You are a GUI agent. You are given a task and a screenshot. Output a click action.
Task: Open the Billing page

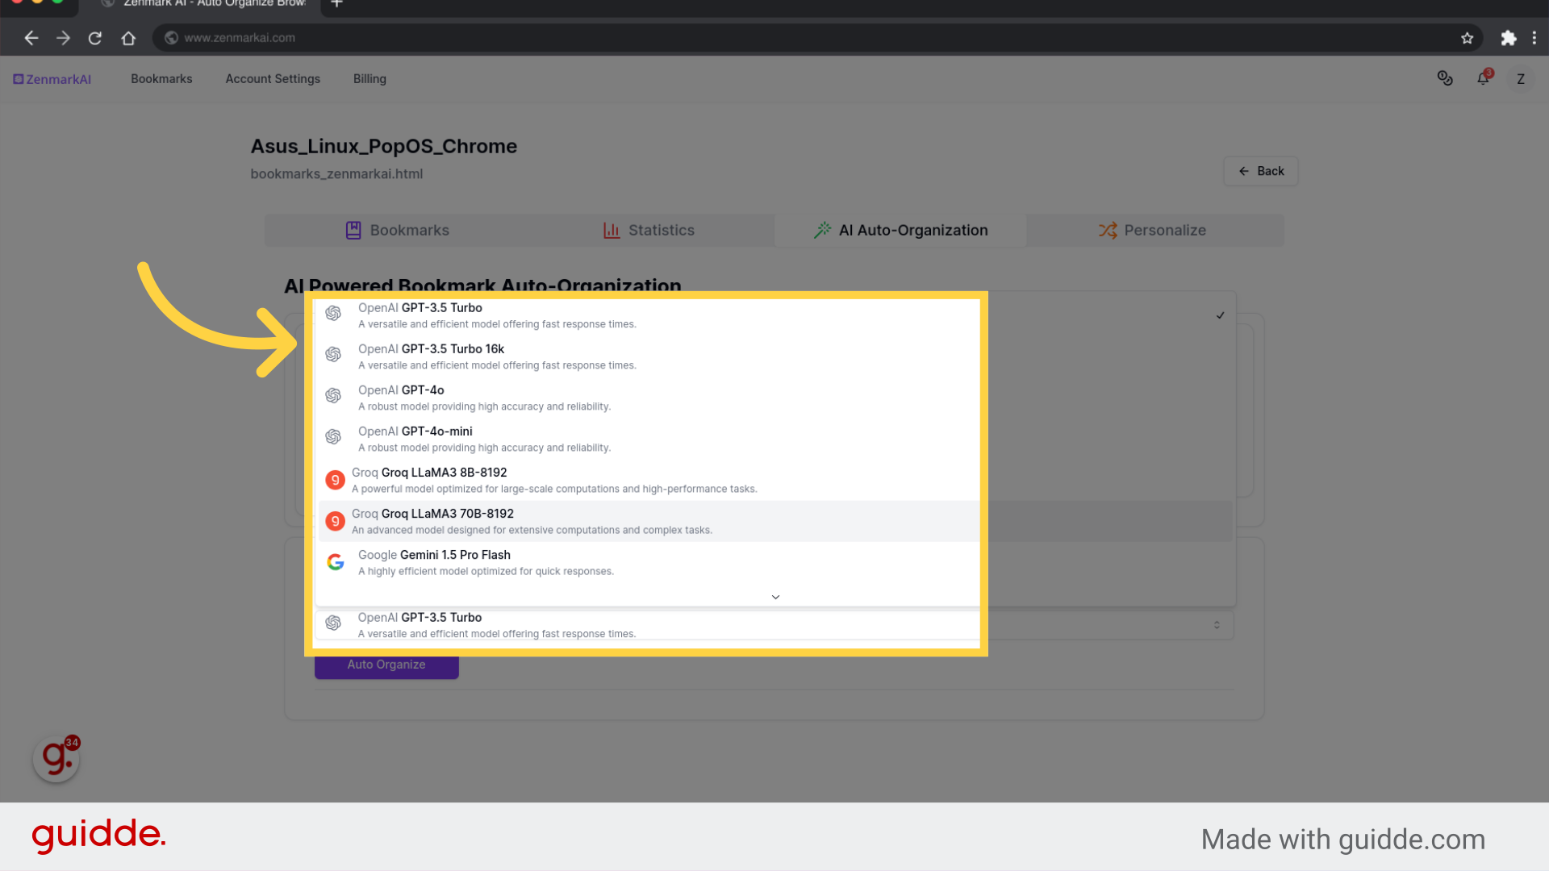point(370,79)
